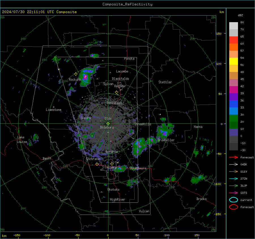Viewport: 255px width, 239px height.
Task: Click the Sundre town label
Action: coord(86,118)
